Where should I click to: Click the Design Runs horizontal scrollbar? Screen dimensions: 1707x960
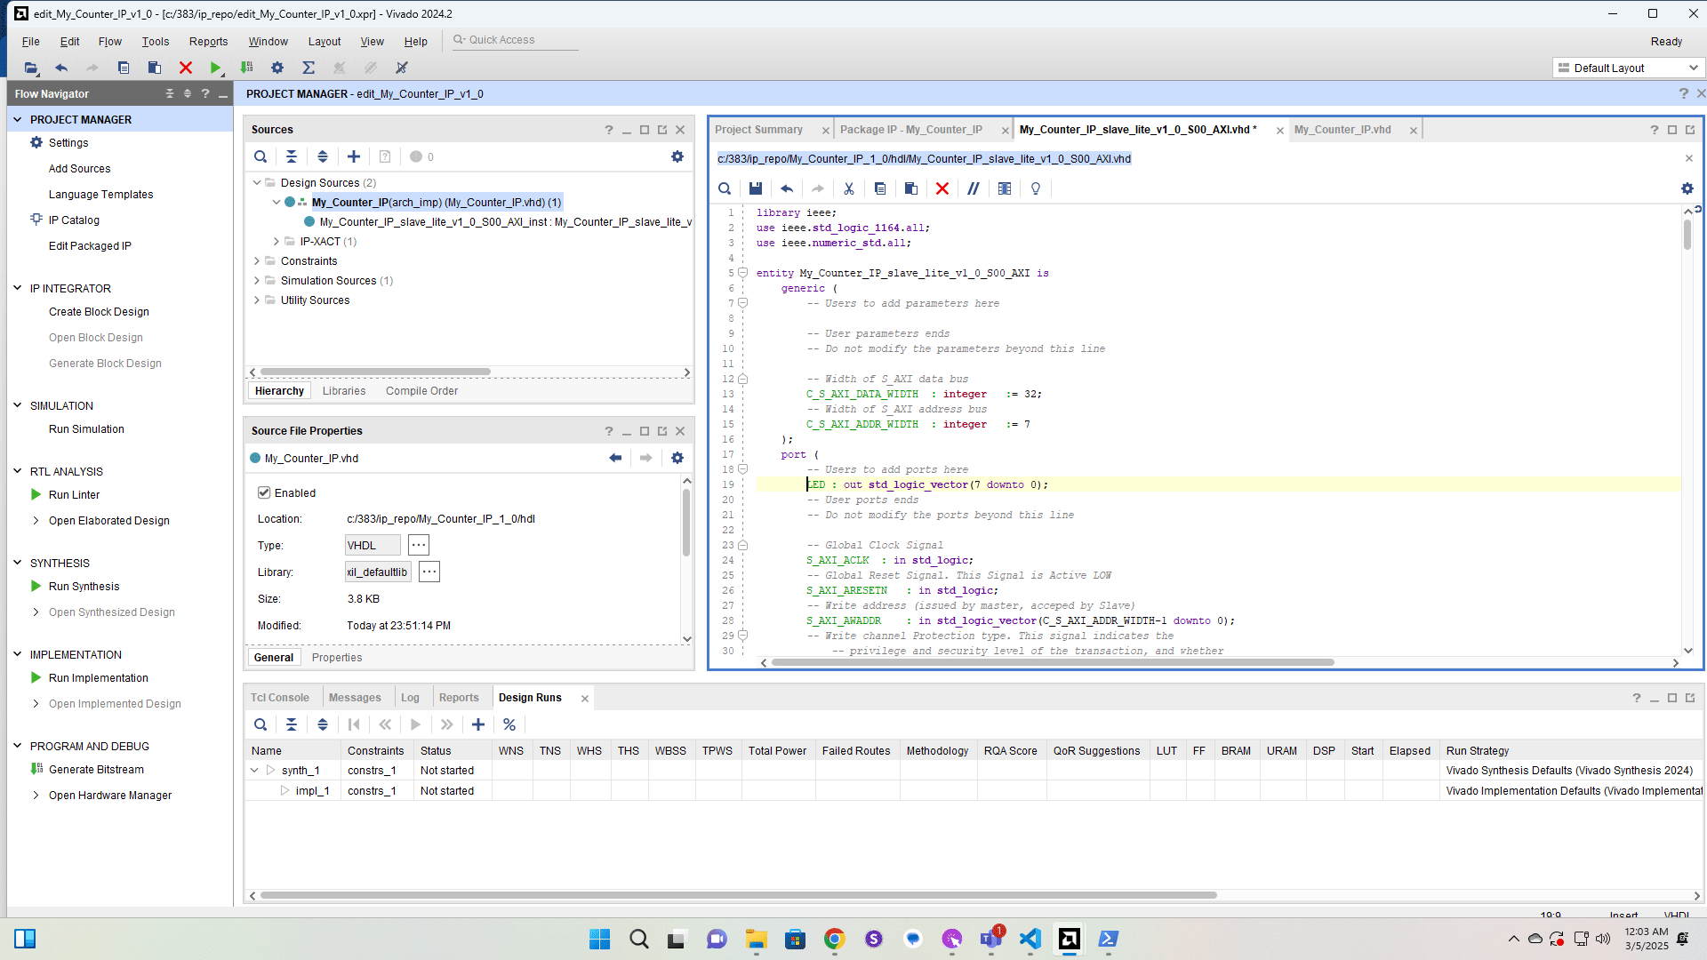pyautogui.click(x=738, y=895)
